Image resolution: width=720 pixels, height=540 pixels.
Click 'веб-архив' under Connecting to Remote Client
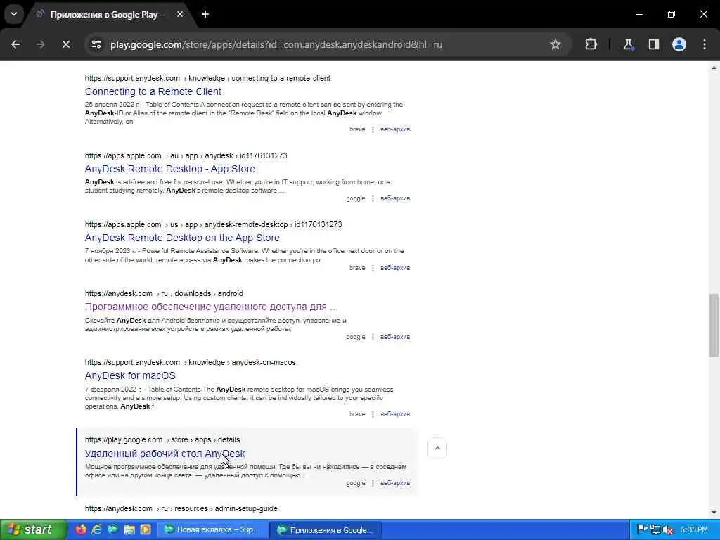395,129
